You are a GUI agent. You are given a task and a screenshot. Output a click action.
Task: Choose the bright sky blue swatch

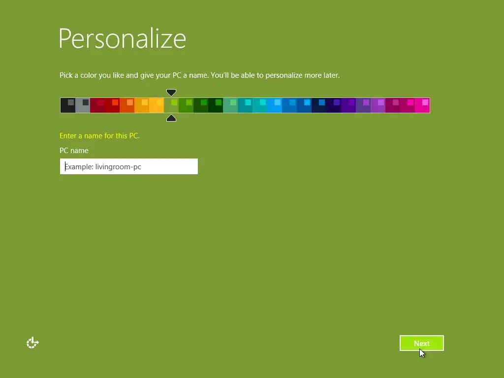pos(275,105)
